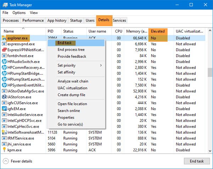213x169 pixels.
Task: Sort by the UAC virtualization column header
Action: tap(189, 31)
